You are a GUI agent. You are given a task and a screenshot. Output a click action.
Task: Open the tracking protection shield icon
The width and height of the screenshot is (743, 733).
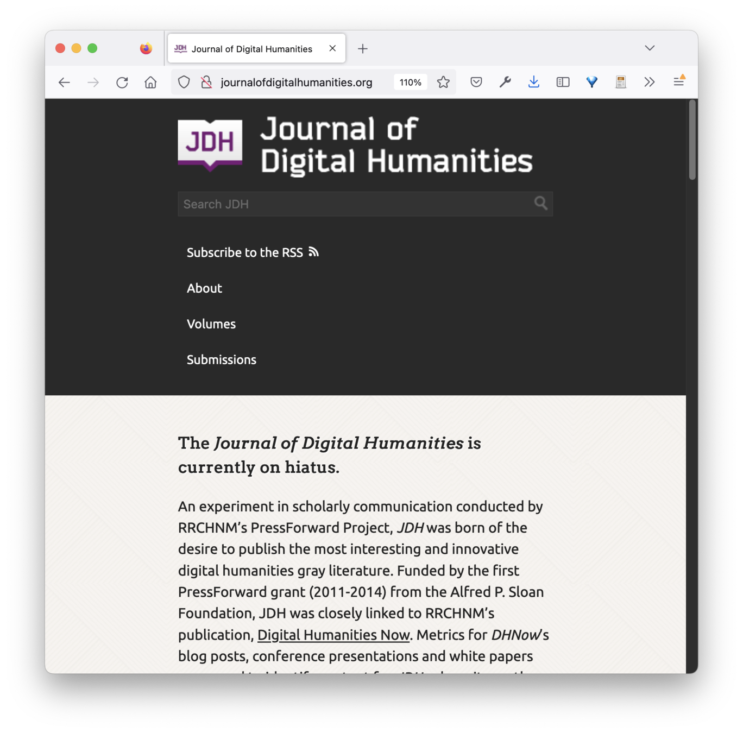pos(184,82)
